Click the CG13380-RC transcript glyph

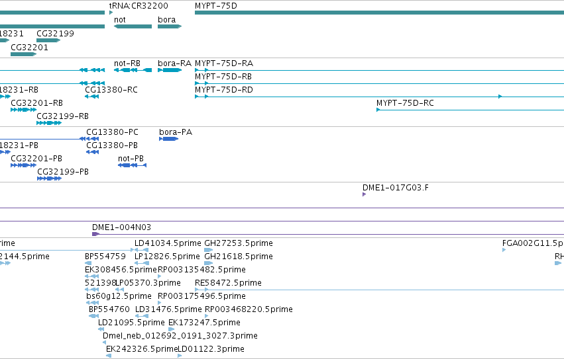point(91,97)
